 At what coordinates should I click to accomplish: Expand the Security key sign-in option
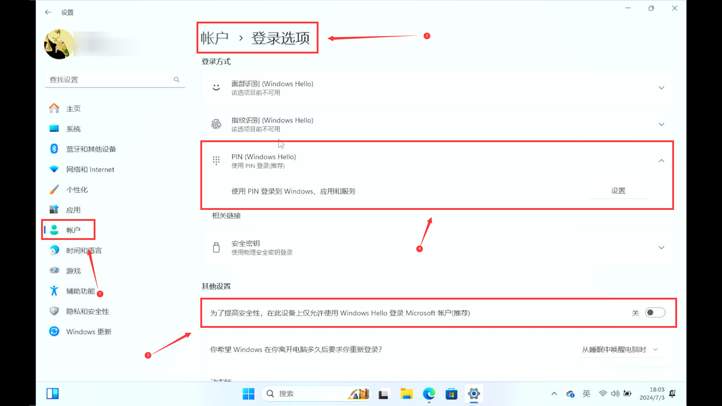coord(661,248)
